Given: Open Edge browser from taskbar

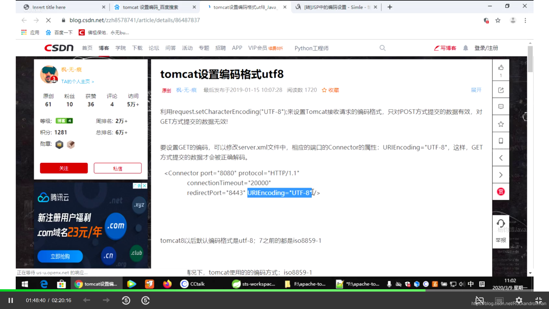Looking at the screenshot, I should [x=44, y=284].
